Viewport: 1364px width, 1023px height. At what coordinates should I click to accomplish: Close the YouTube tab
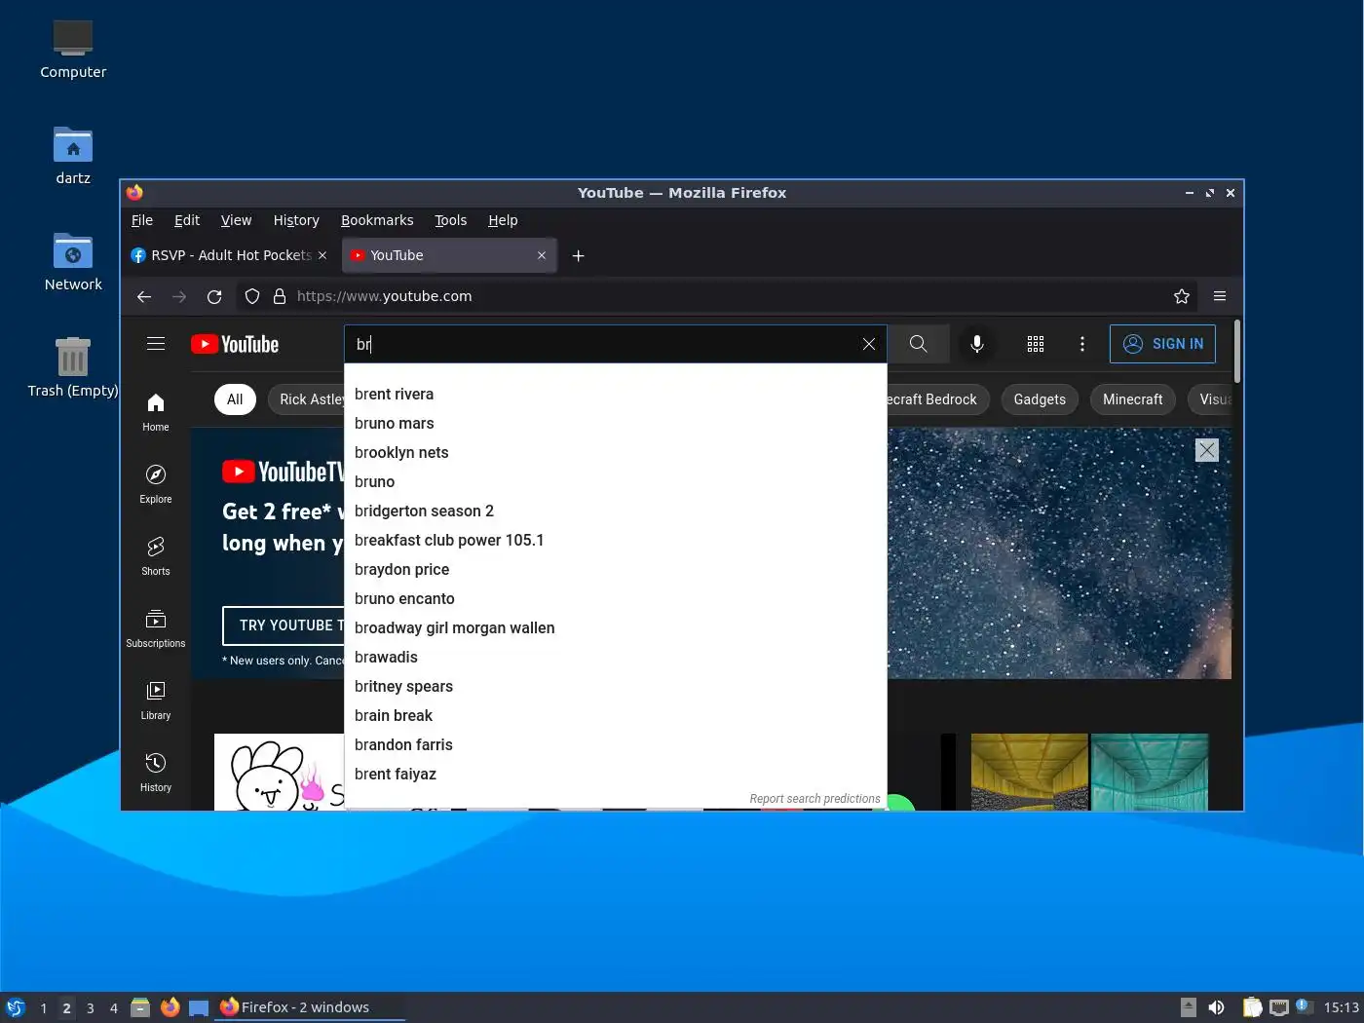[542, 255]
